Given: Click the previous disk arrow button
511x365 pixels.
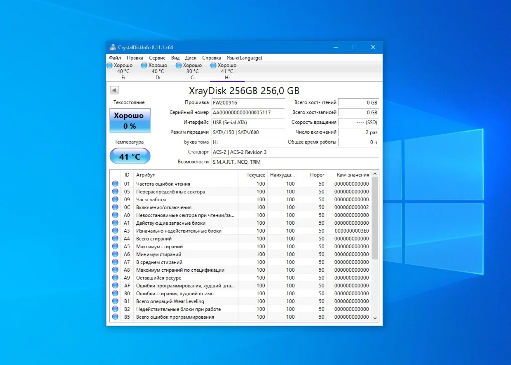Looking at the screenshot, I should pos(114,90).
